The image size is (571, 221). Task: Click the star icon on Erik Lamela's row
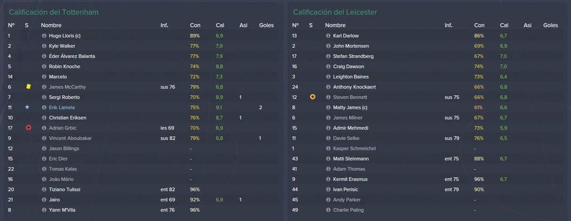tap(27, 107)
